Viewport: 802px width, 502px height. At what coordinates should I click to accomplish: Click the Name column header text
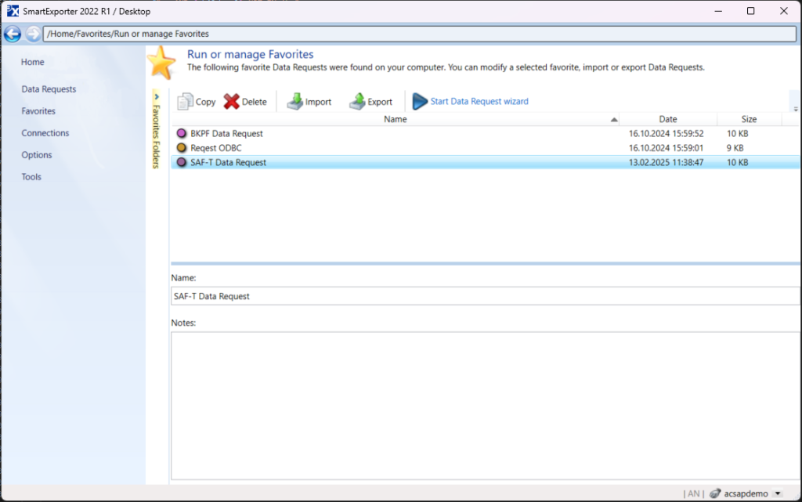tap(396, 119)
